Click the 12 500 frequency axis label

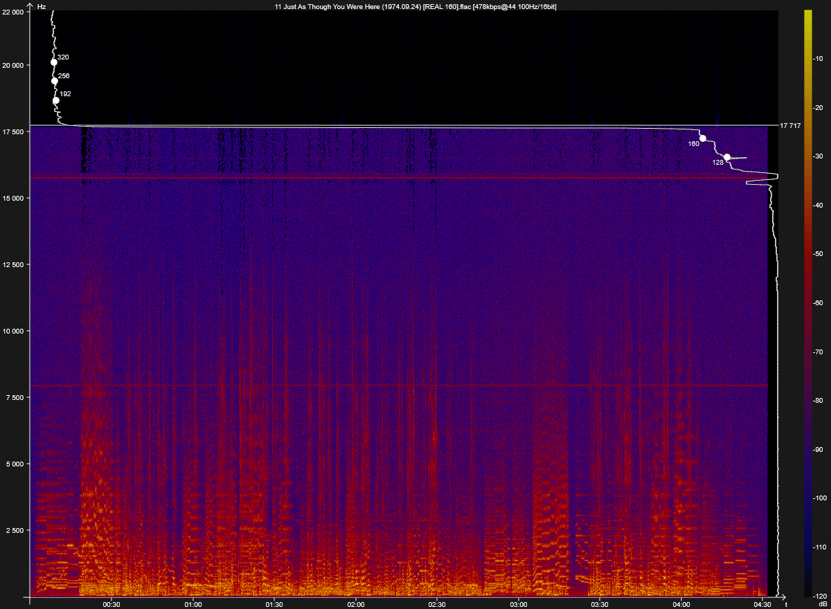click(x=14, y=264)
